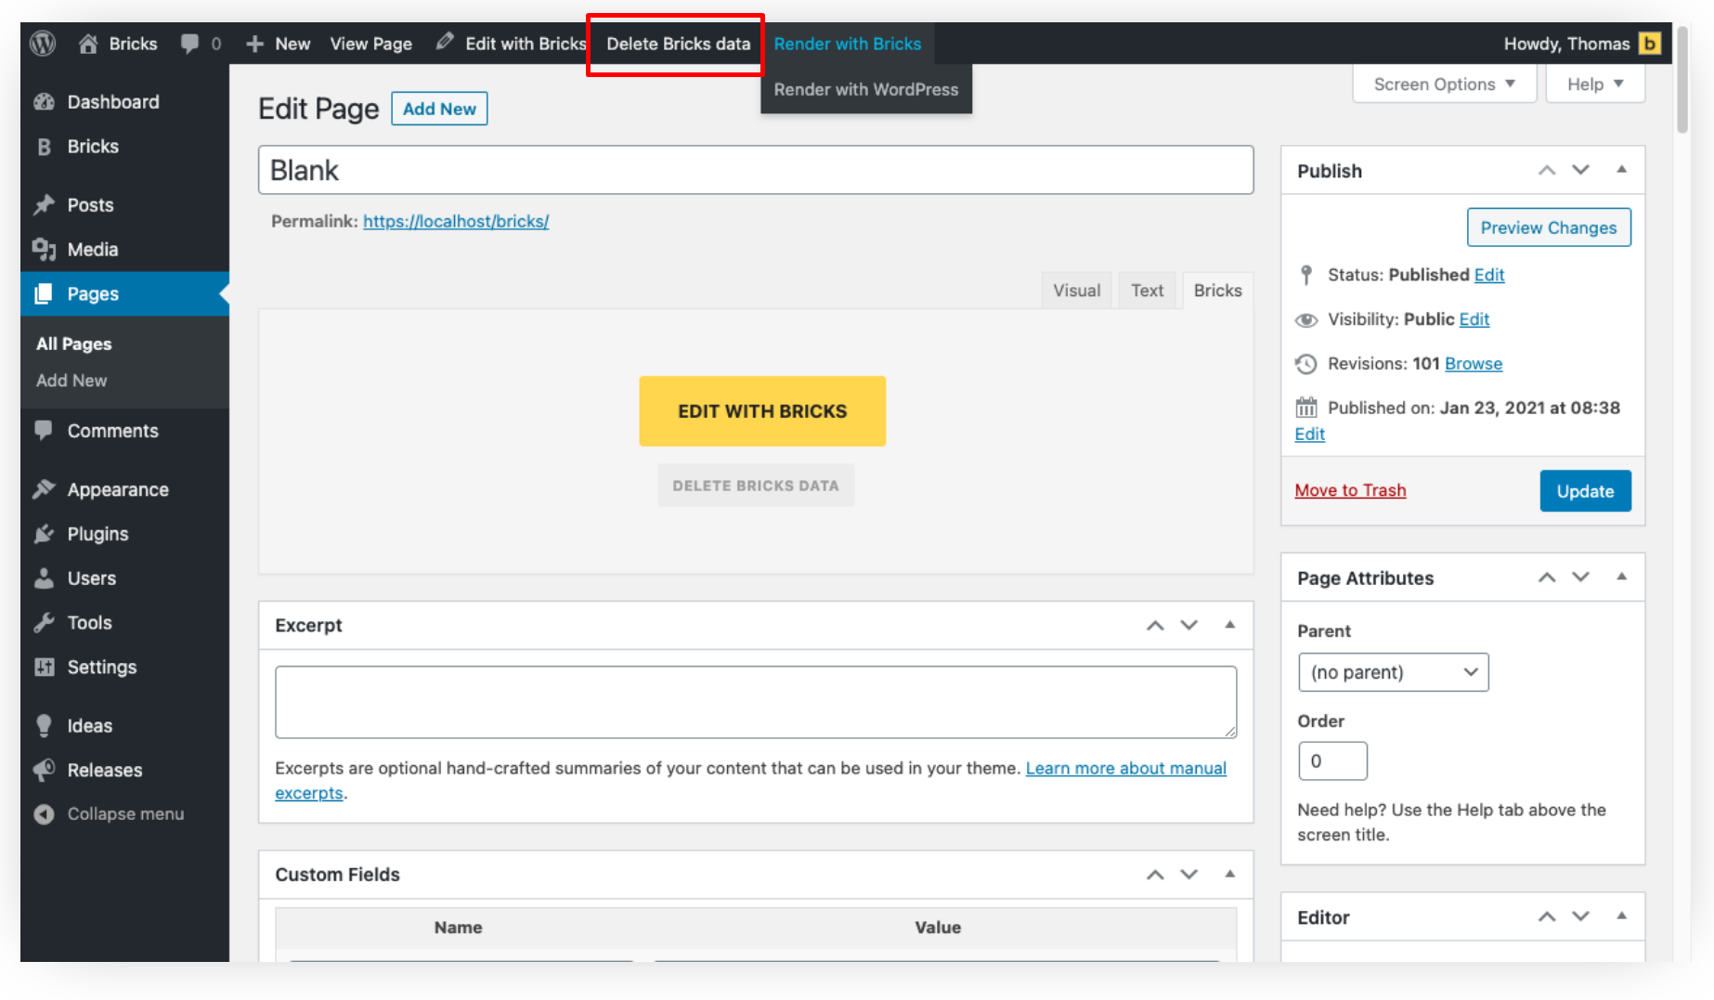The height and width of the screenshot is (1000, 1714).
Task: Click the pencil Edit with Bricks icon
Action: pyautogui.click(x=445, y=43)
